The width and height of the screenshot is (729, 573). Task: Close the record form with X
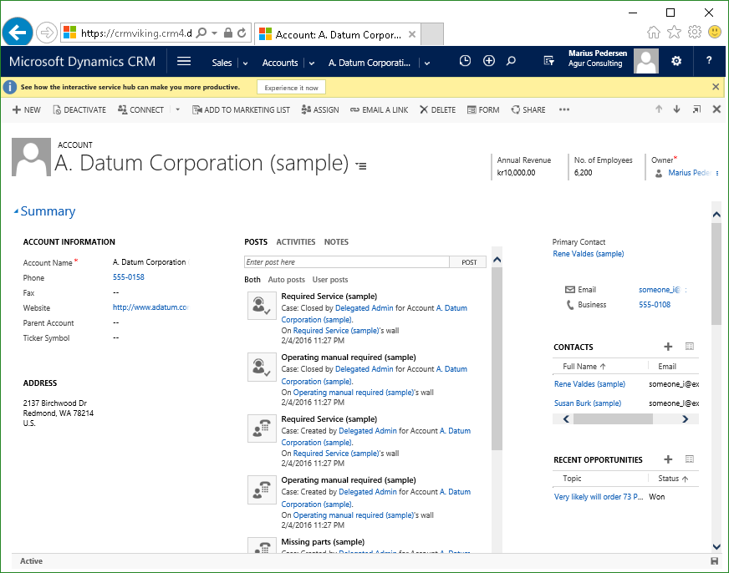[x=716, y=109]
